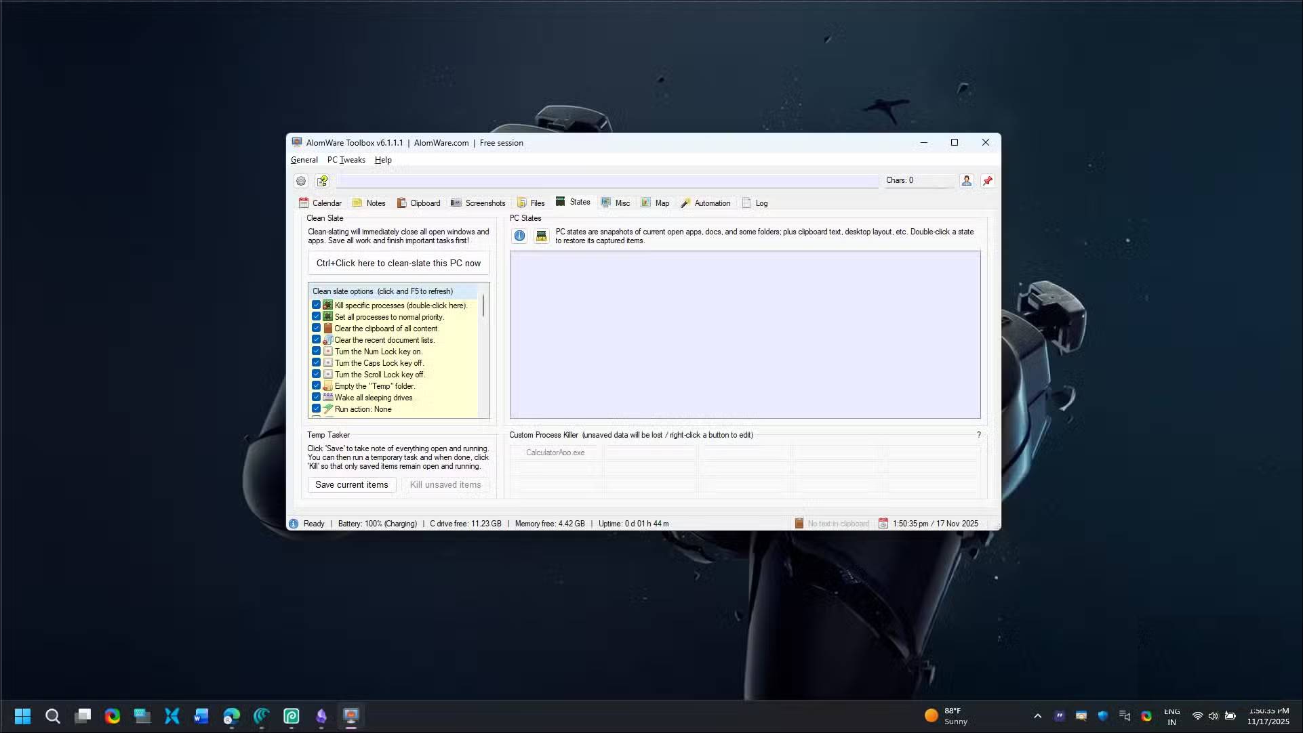The image size is (1303, 733).
Task: Click the CalculatorApp.exe process killer button
Action: (x=555, y=453)
